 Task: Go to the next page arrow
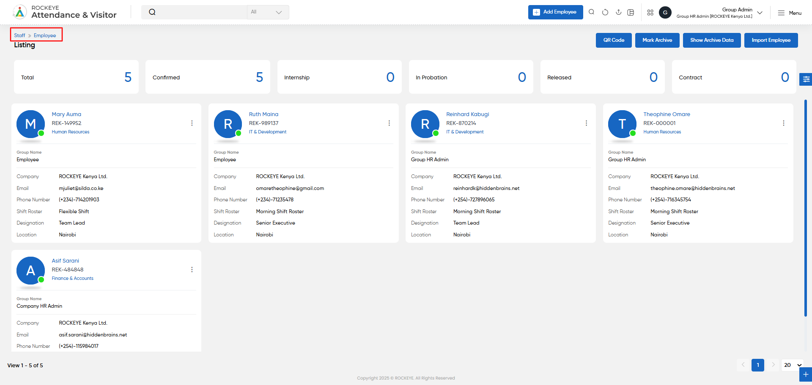[x=773, y=365]
